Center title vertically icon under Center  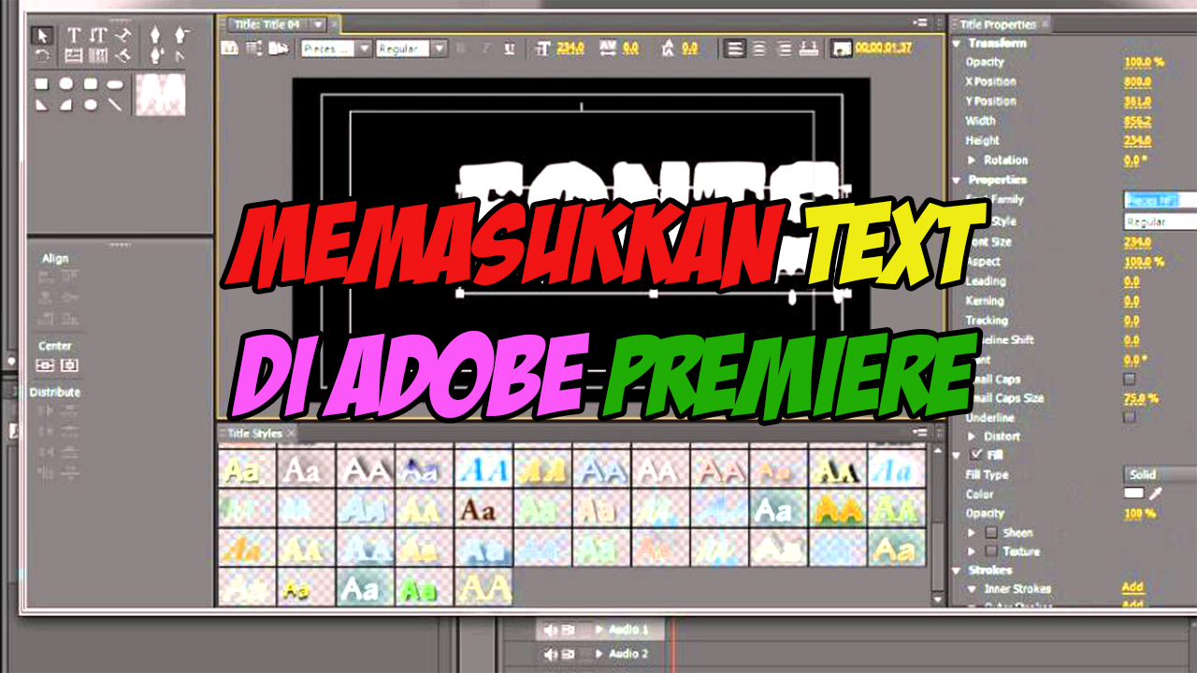(x=45, y=365)
